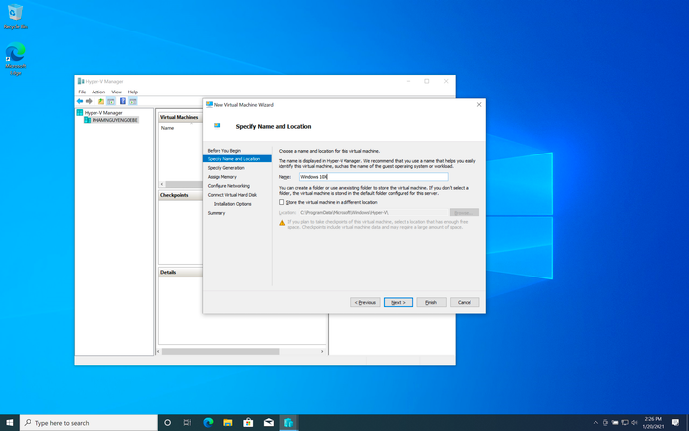The width and height of the screenshot is (689, 431).
Task: Close the New Virtual Machine Wizard dialog
Action: coord(479,105)
